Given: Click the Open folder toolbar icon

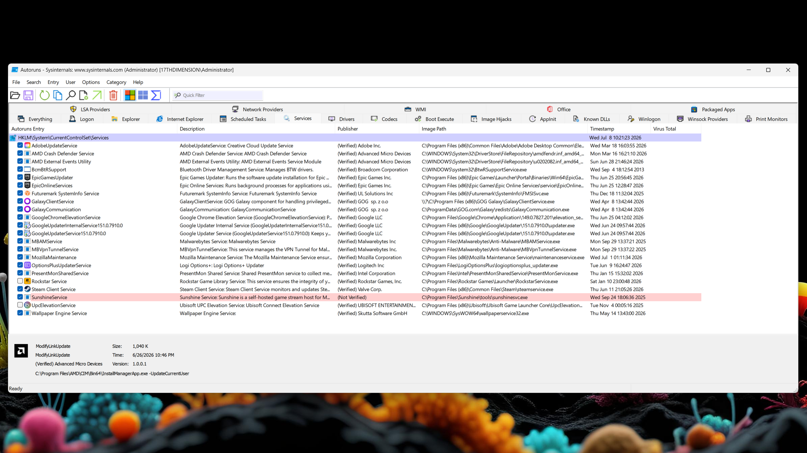Looking at the screenshot, I should click(15, 96).
